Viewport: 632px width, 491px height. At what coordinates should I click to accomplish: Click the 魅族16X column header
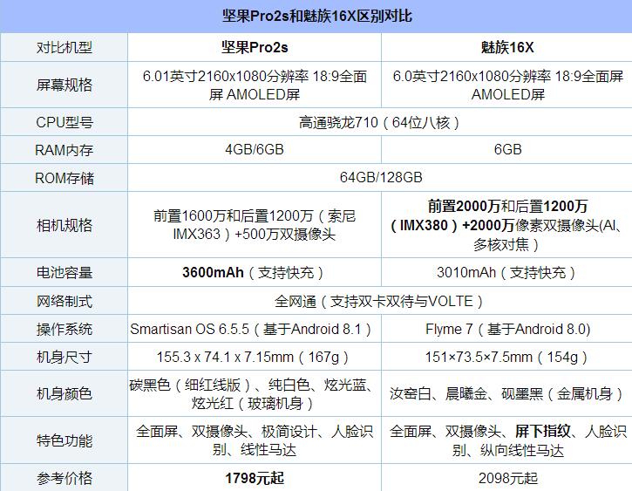click(x=507, y=48)
